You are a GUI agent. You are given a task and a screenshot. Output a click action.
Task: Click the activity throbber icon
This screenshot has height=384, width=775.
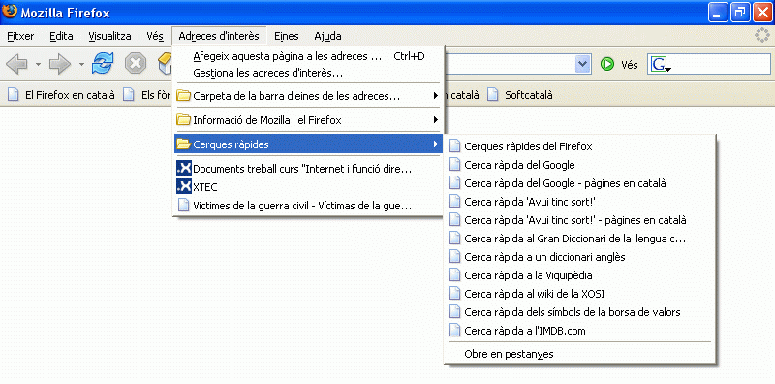pyautogui.click(x=763, y=36)
